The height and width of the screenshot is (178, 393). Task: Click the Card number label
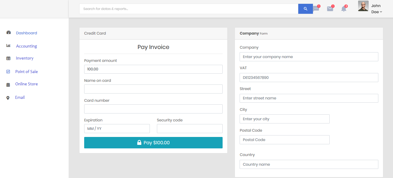(x=97, y=100)
